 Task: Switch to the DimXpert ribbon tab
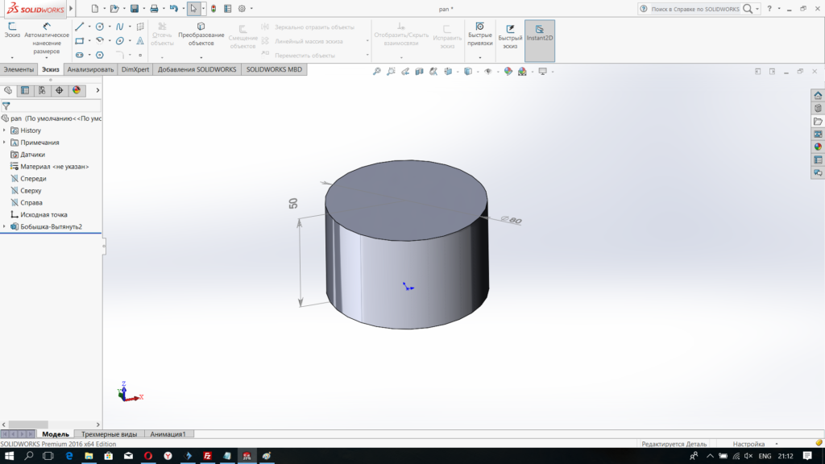135,69
